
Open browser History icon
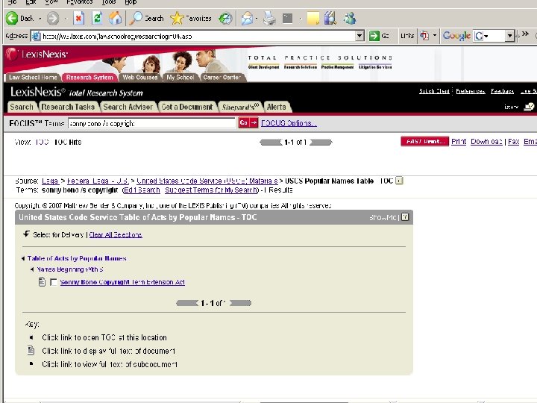(225, 19)
